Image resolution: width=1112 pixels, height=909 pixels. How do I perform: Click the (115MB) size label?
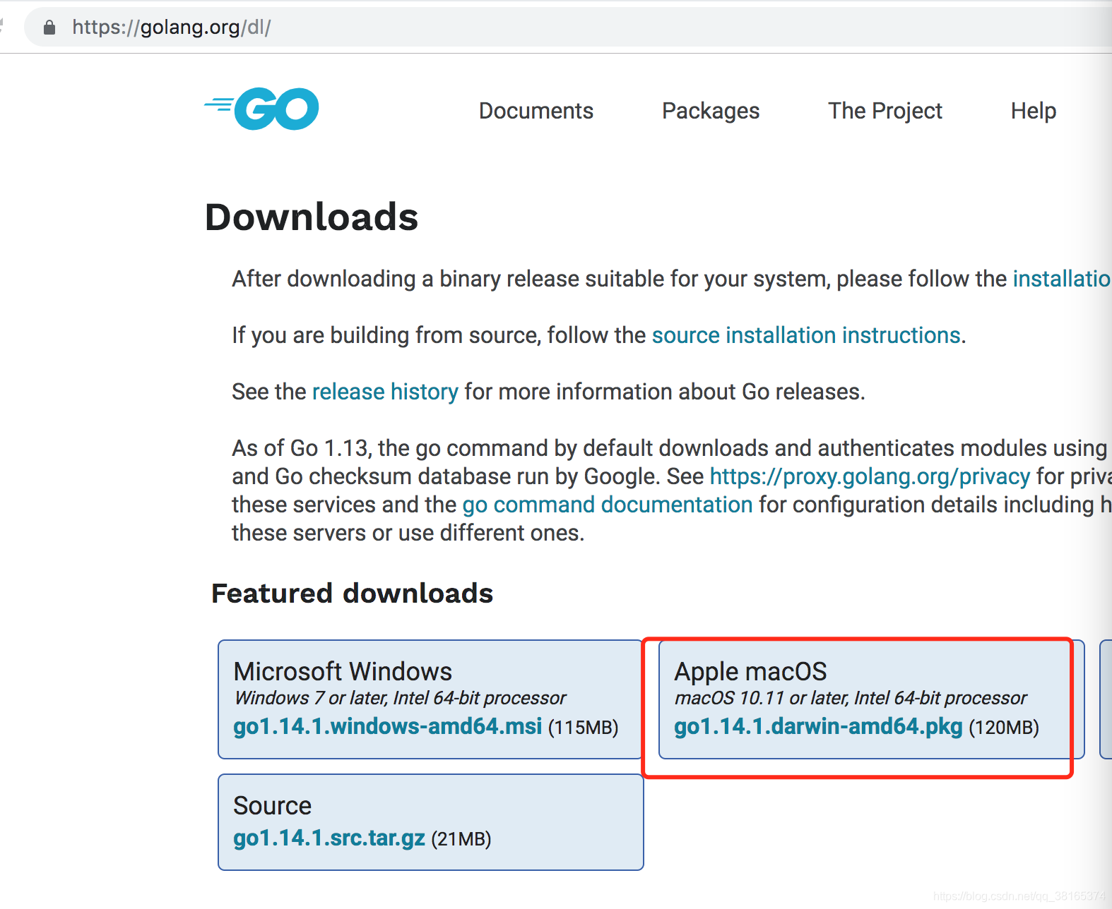[583, 728]
